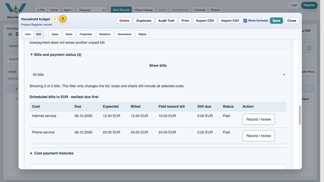Toggle the Show formulas checkbox
The width and height of the screenshot is (324, 182).
(x=245, y=21)
